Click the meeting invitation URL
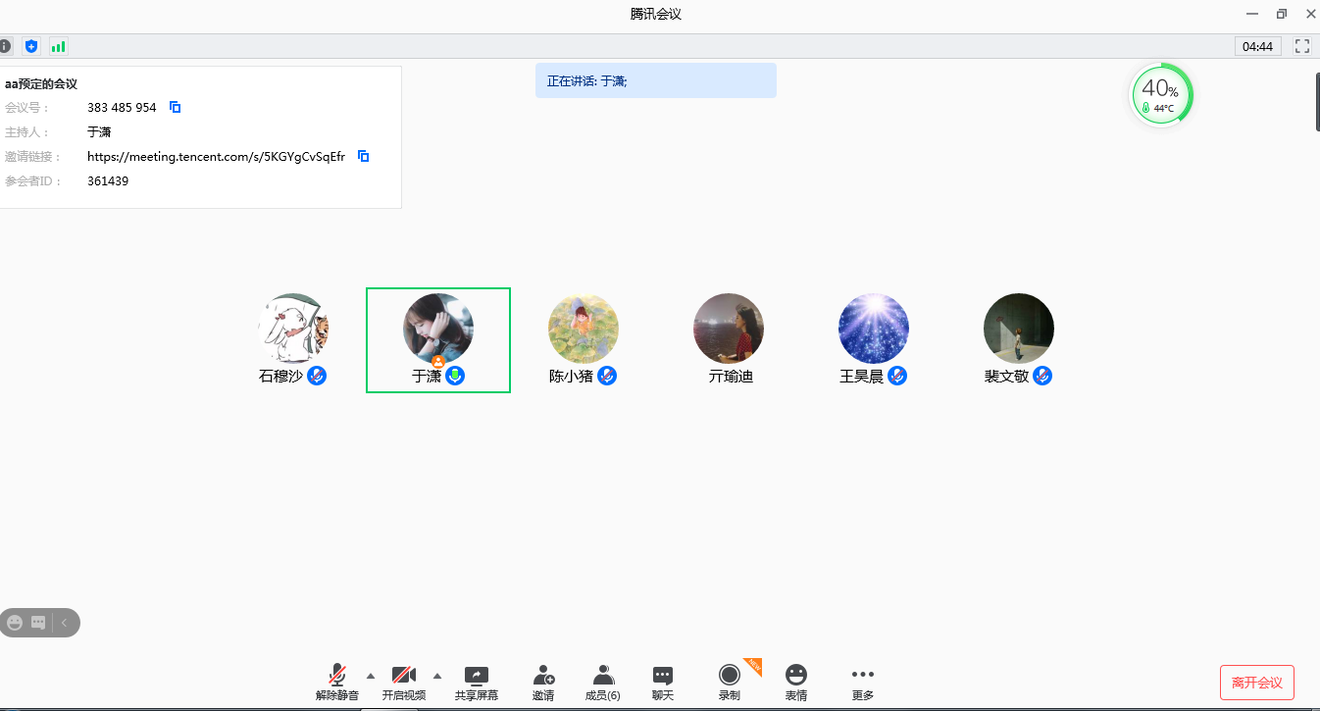Image resolution: width=1320 pixels, height=711 pixels. click(216, 156)
